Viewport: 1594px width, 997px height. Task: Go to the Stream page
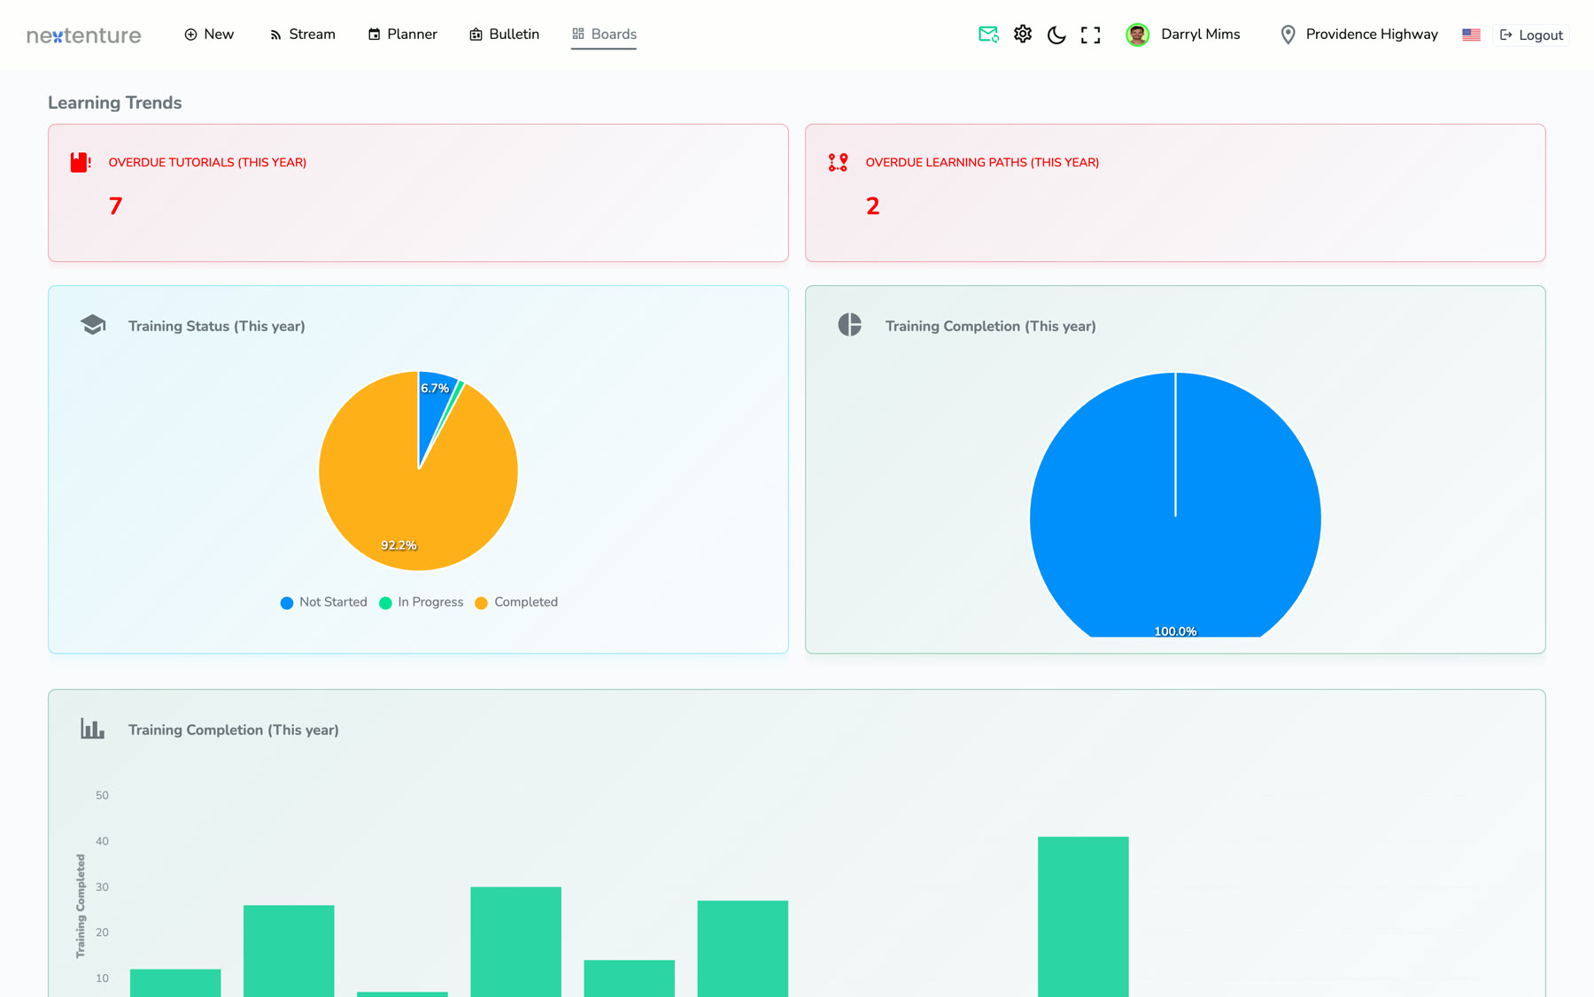click(x=302, y=35)
